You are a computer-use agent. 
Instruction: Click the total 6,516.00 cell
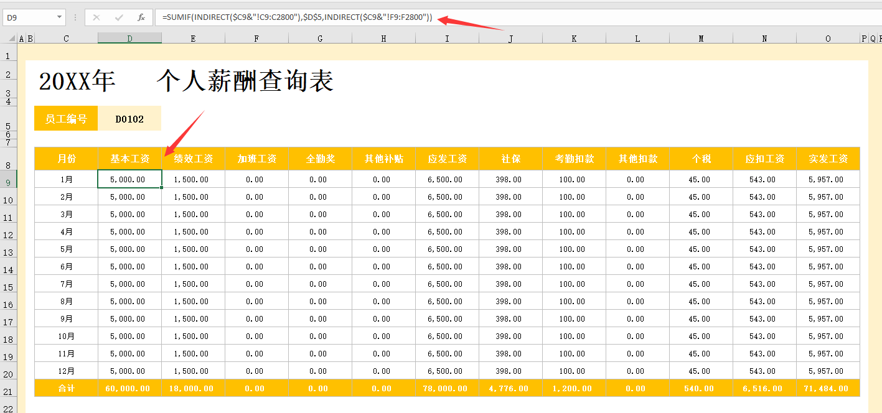(x=764, y=388)
